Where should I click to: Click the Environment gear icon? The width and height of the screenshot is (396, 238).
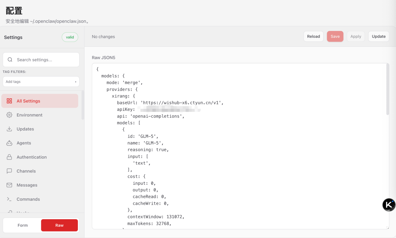pos(9,115)
